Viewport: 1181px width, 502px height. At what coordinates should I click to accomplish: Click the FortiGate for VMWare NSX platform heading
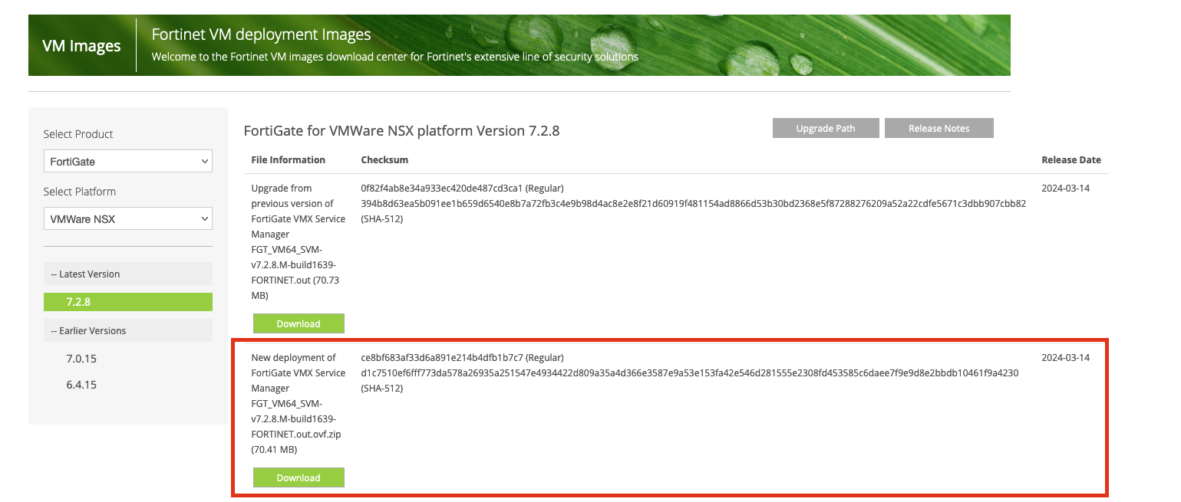tap(401, 130)
